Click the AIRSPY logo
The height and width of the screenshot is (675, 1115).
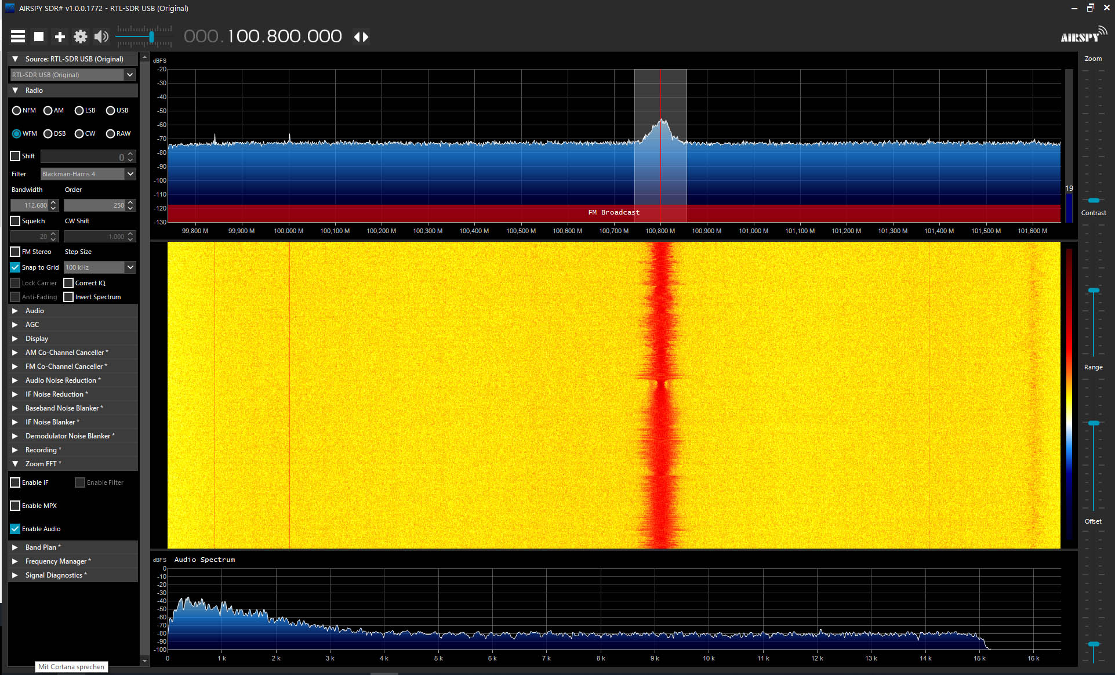(1083, 35)
